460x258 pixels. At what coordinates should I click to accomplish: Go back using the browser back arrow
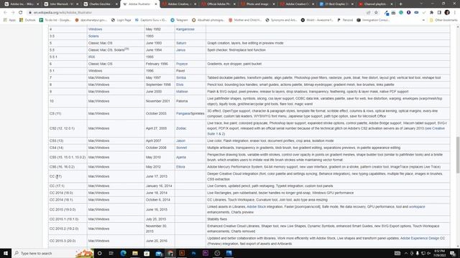[x=5, y=13]
